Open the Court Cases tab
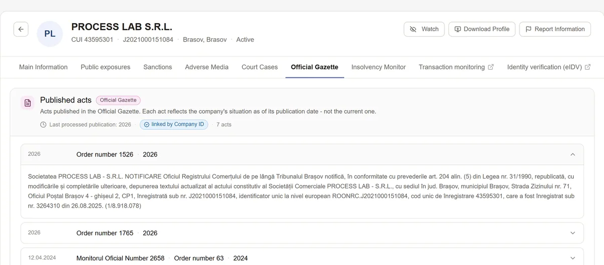604x265 pixels. click(x=260, y=67)
